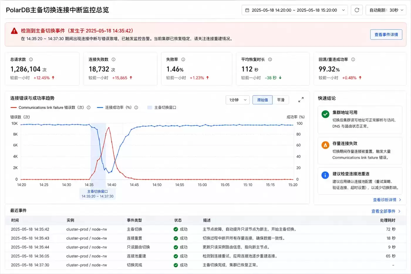Screen dimensions: 411x274
Task: Click cluster-prod / node-rw in 主备切换 row
Action: pos(87,229)
